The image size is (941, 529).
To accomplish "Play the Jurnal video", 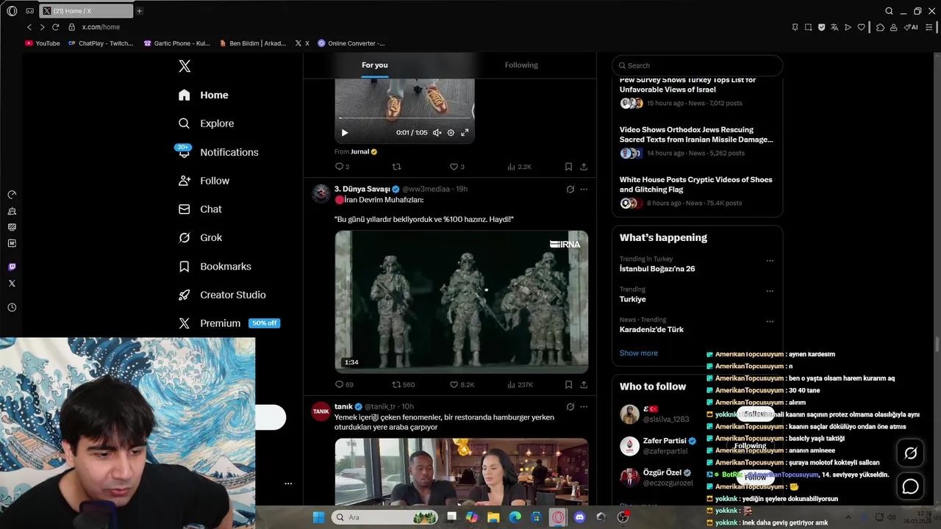I will (x=345, y=133).
